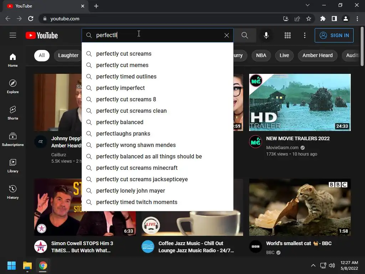This screenshot has height=274, width=365.
Task: Choose suggestion perfectly timed outlines
Action: tap(158, 77)
